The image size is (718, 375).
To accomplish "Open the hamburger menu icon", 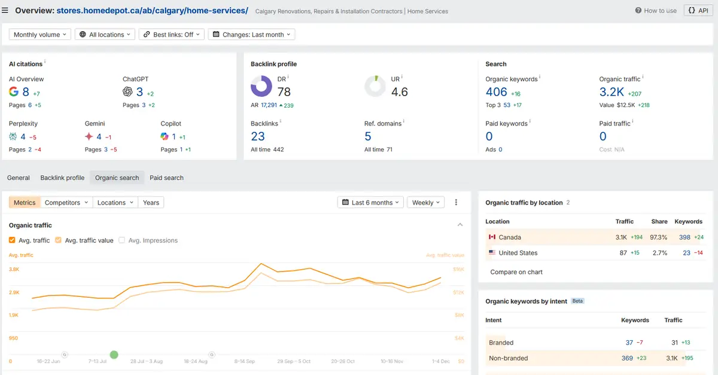I will coord(5,11).
